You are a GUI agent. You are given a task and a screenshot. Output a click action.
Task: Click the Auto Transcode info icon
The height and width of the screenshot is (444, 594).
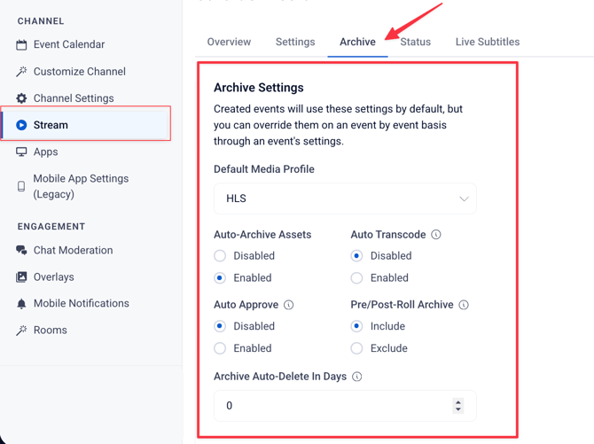click(436, 235)
